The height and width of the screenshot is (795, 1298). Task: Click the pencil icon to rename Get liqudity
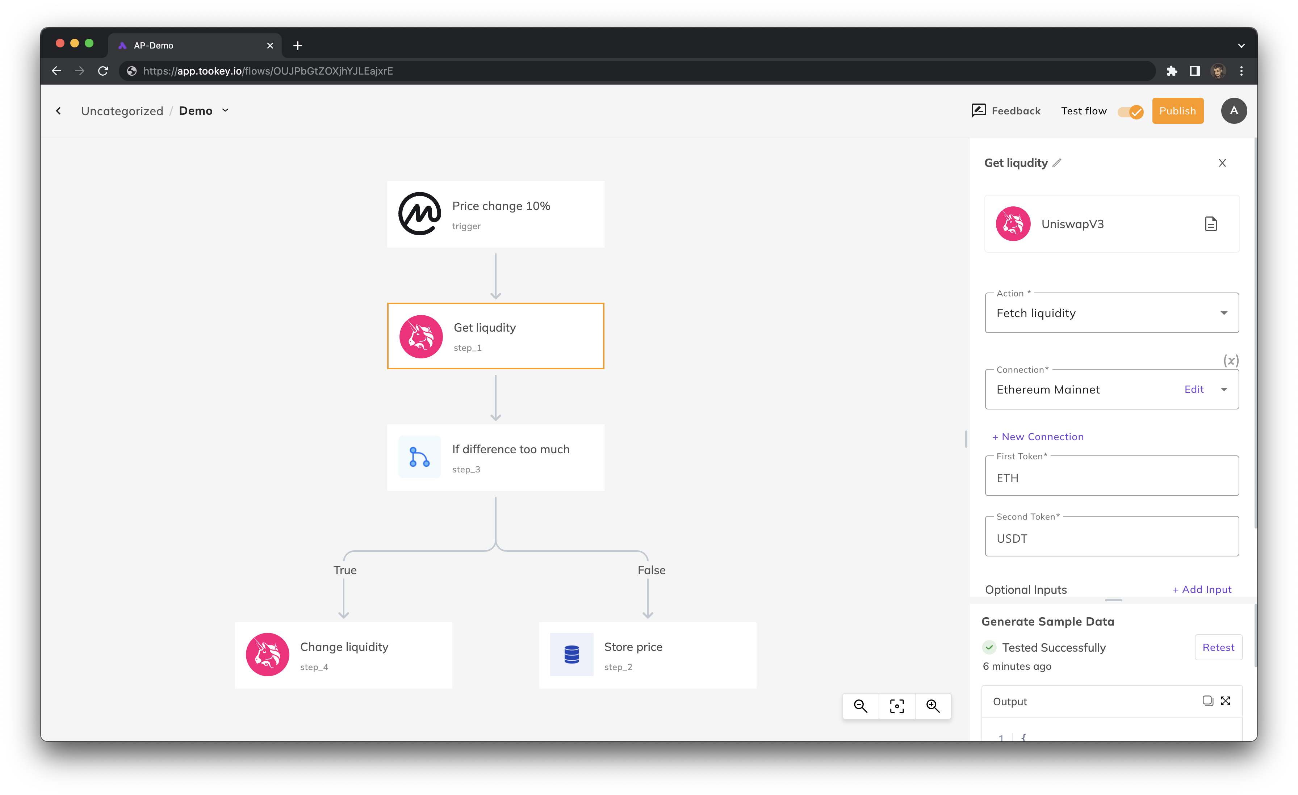1057,163
